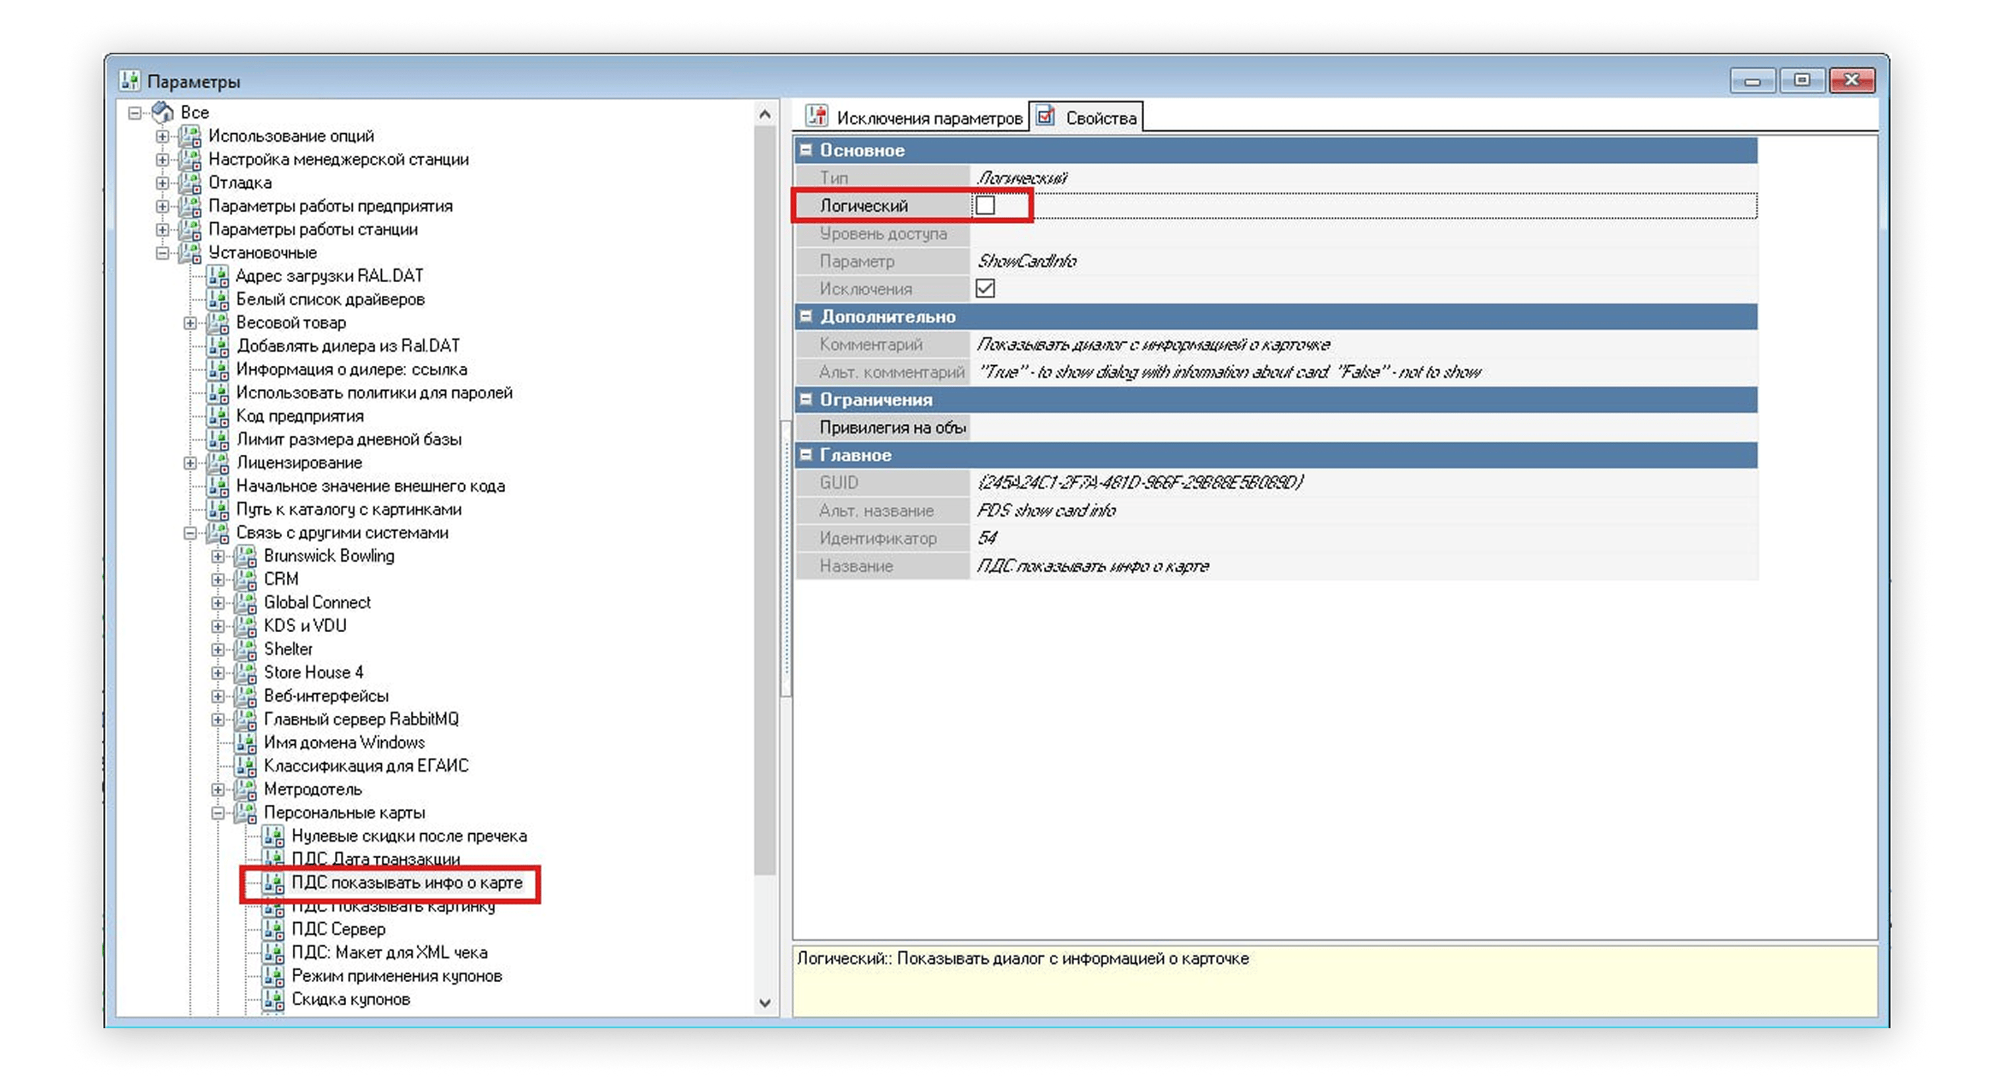1994x1081 pixels.
Task: Click the icon beside Классификация для ЕГАИС
Action: [245, 766]
